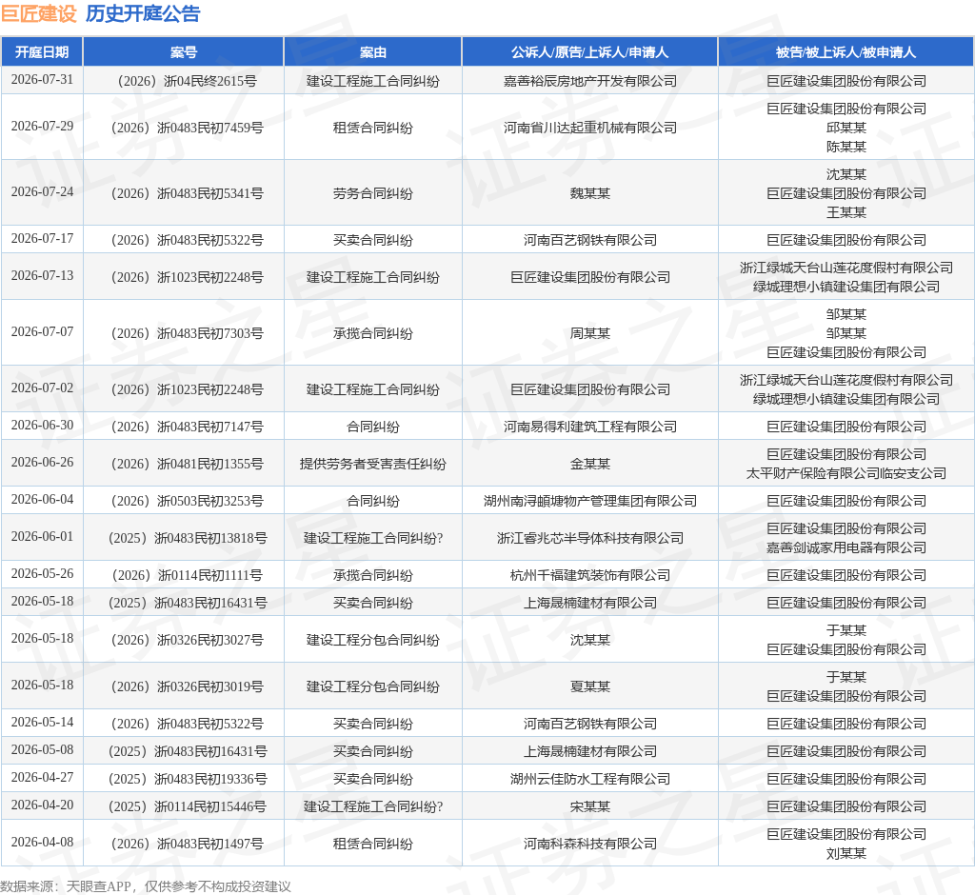975x895 pixels.
Task: Select case number (2026)浙0483民初7303号
Action: click(x=188, y=333)
